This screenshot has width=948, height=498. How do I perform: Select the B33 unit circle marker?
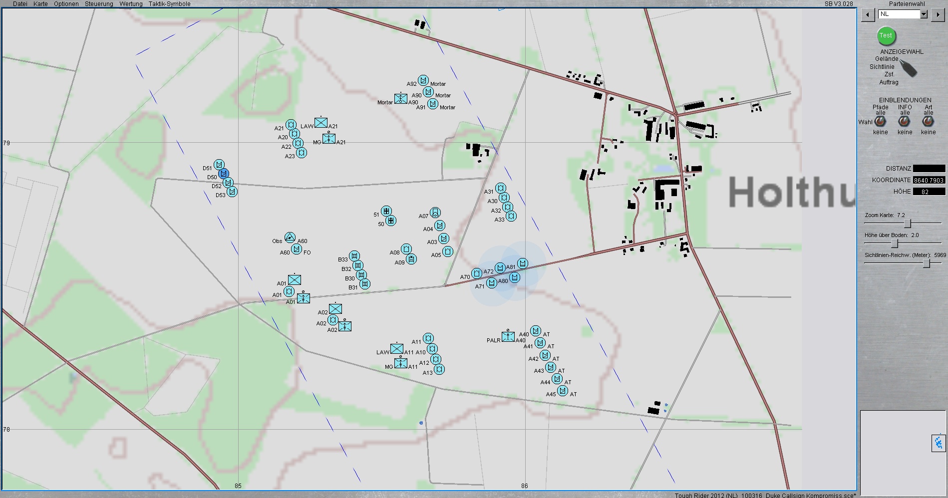[x=354, y=256]
